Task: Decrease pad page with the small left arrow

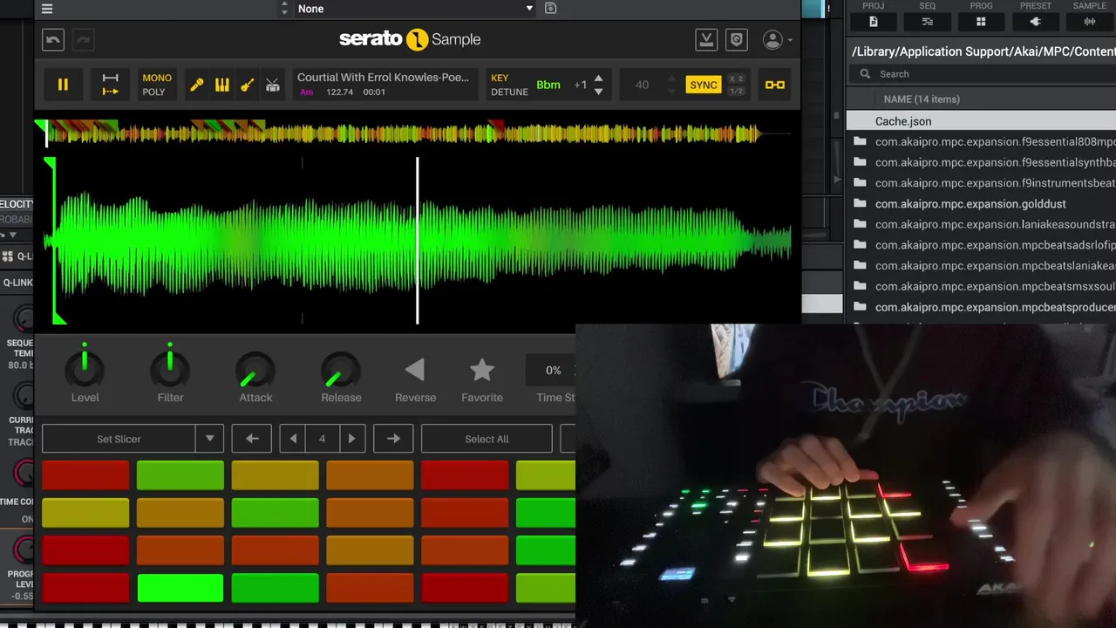Action: tap(293, 439)
